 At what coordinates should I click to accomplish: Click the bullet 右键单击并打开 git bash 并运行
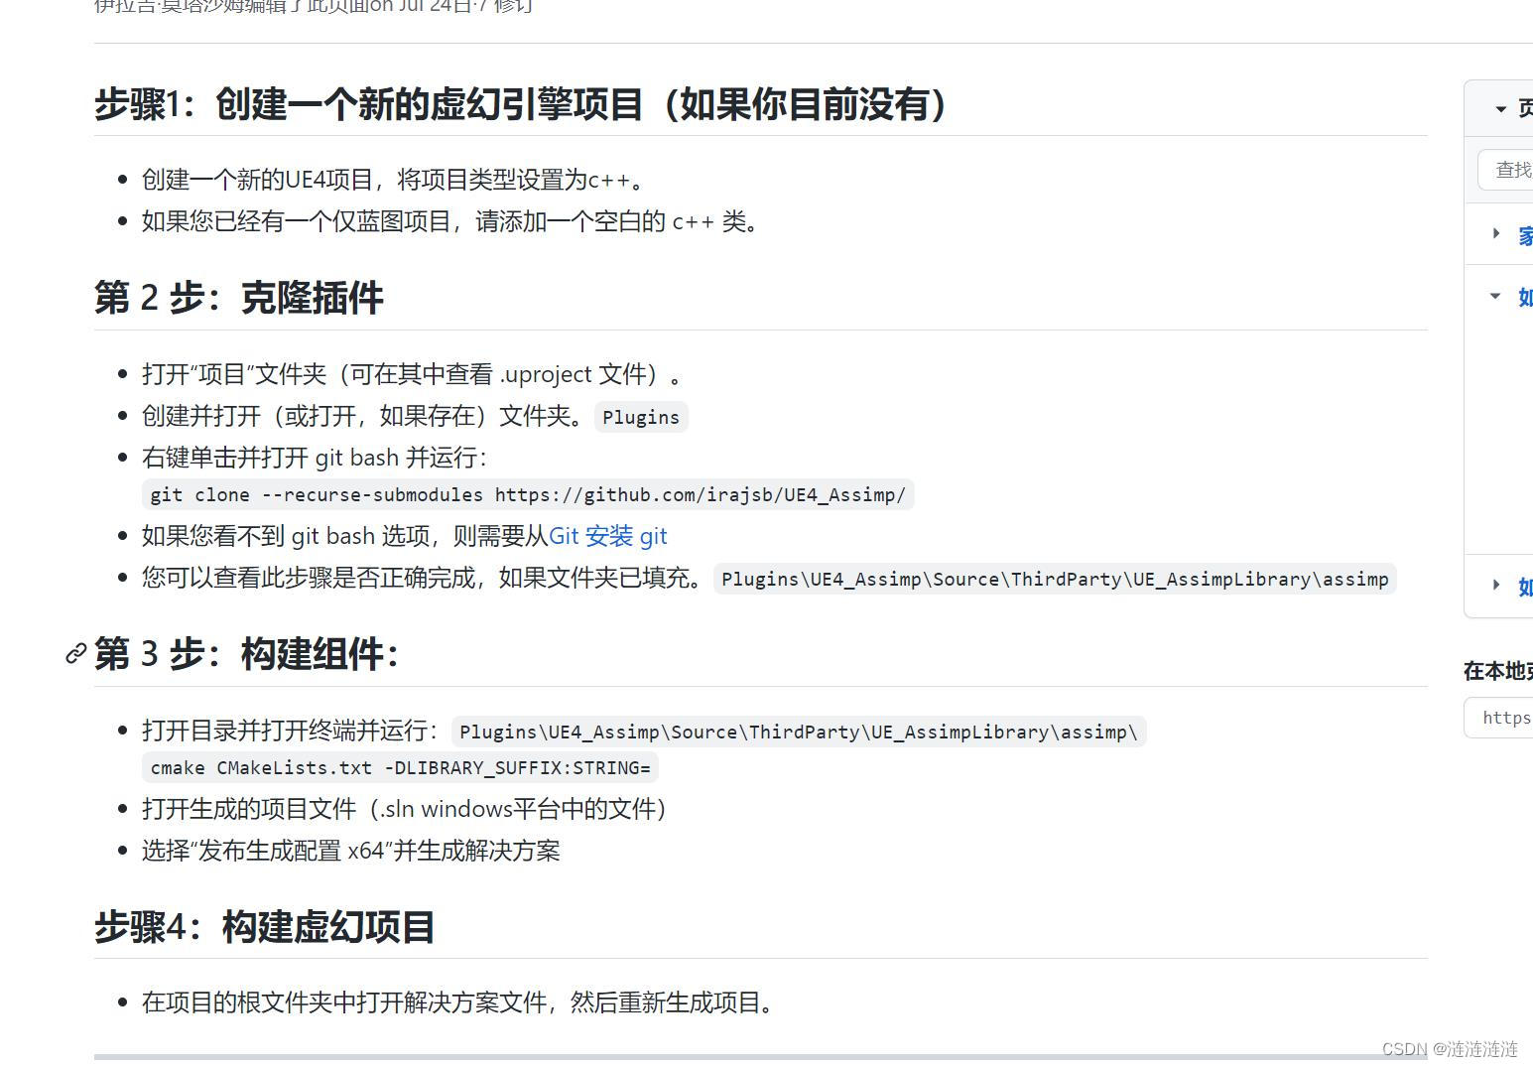[316, 458]
